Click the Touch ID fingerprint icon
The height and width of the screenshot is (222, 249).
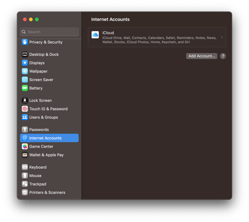(25, 109)
